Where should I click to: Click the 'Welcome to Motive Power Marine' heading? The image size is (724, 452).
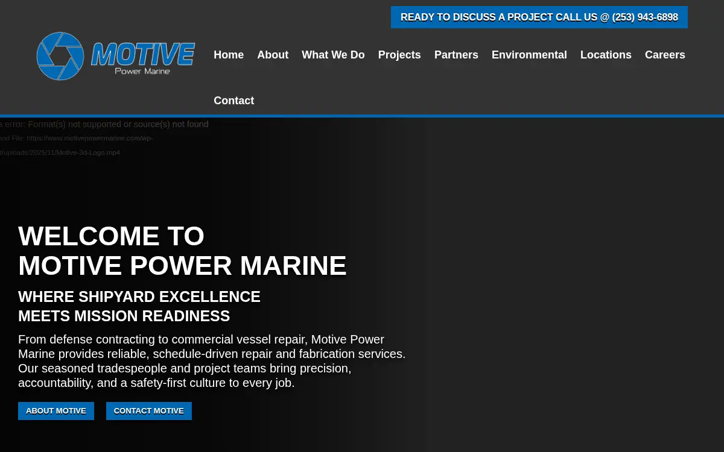tap(182, 251)
